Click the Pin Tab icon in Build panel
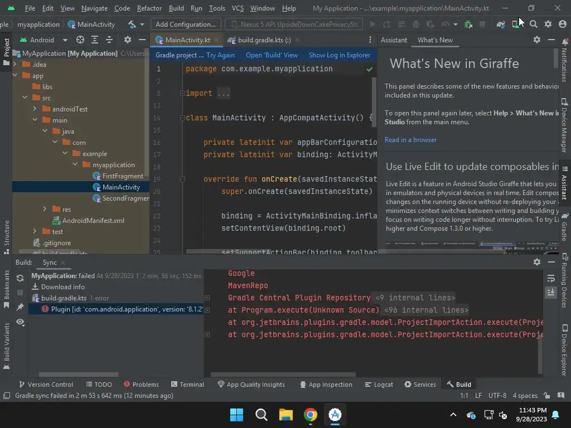 (20, 307)
